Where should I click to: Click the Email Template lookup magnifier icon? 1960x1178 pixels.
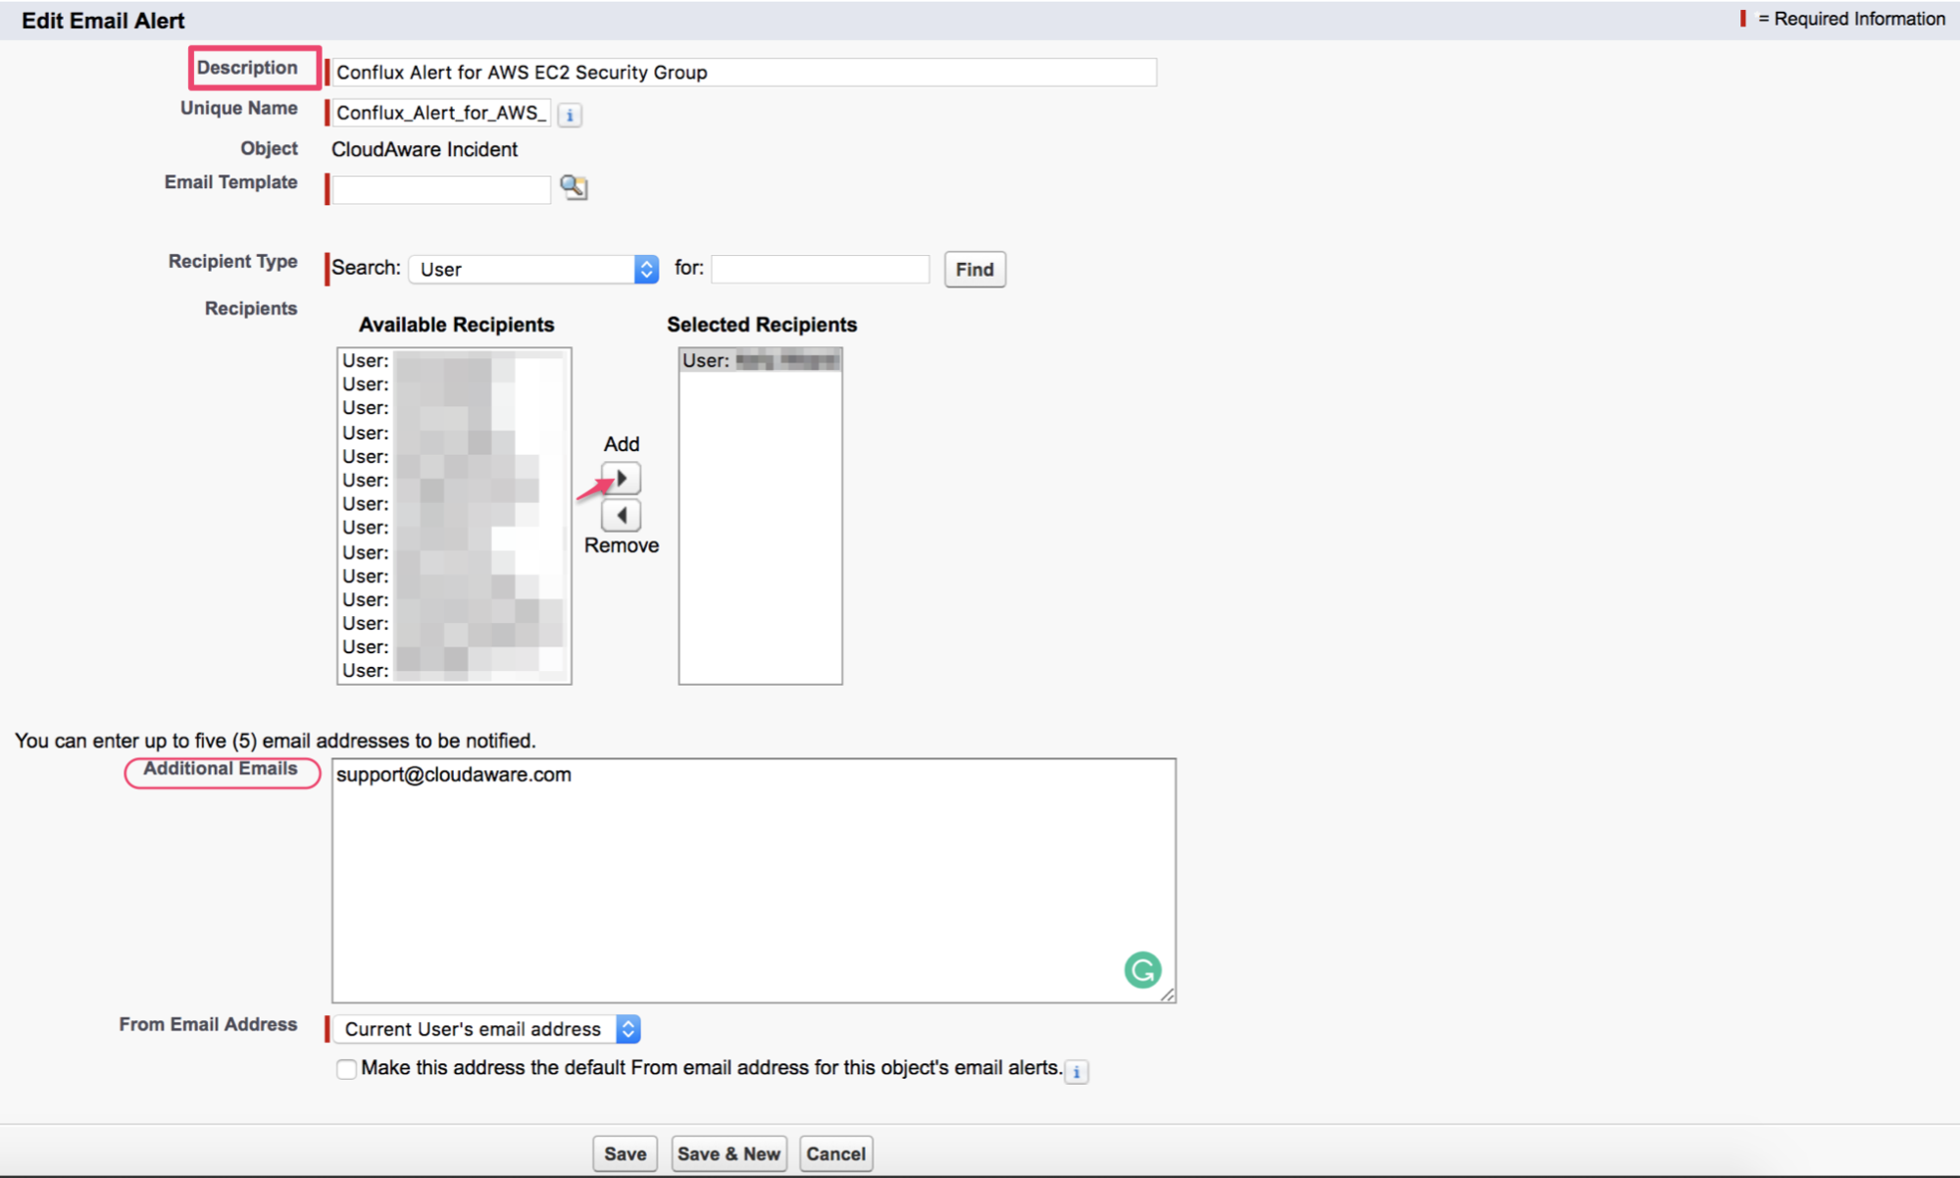point(574,186)
